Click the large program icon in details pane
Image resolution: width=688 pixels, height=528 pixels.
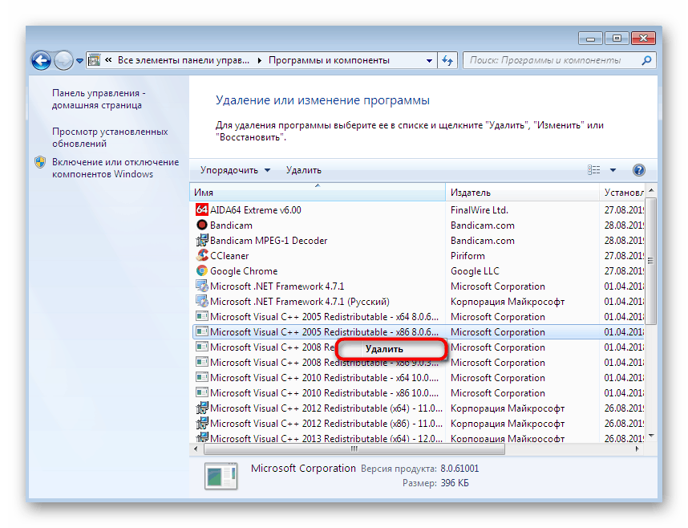pos(221,476)
